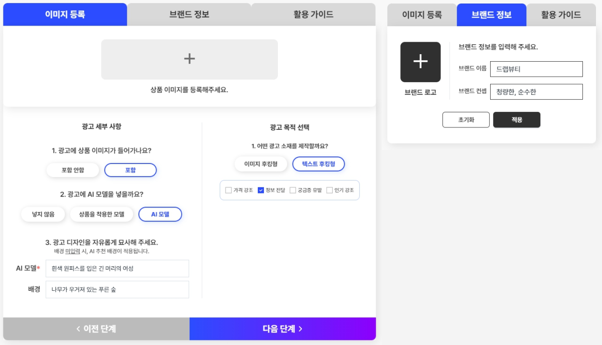Viewport: 602px width, 345px height.
Task: Check the 인기 강조 checkbox
Action: [329, 190]
